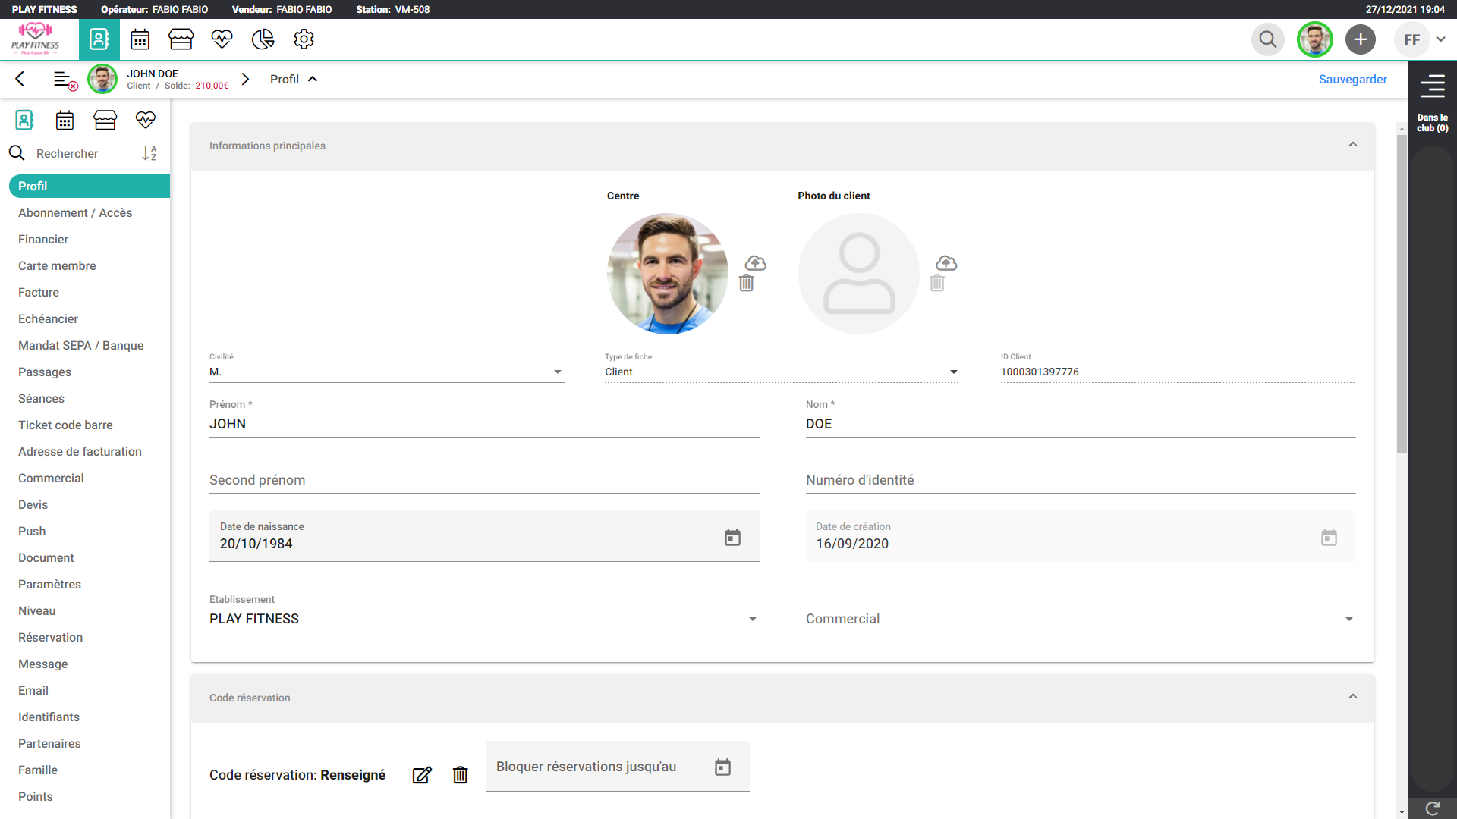Open Mandat SEPA / Banque menu item
Viewport: 1457px width, 819px height.
point(80,346)
